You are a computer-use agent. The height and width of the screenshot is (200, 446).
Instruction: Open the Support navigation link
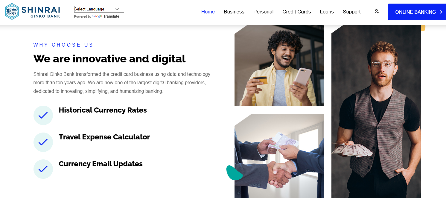pos(352,12)
